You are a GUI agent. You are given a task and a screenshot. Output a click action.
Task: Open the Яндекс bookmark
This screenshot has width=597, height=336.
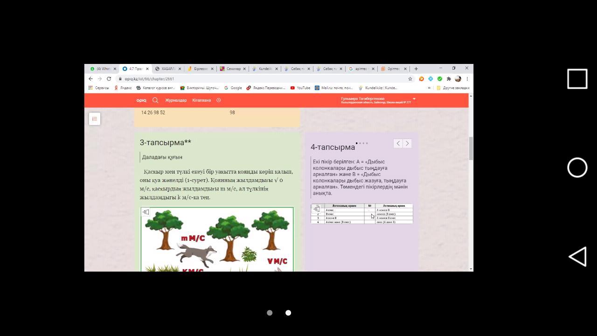click(123, 88)
